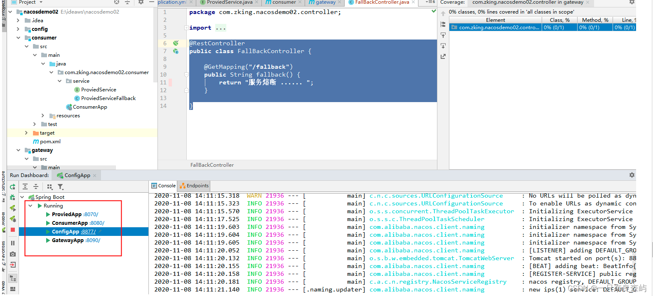
Task: Sort coverage by Method, % column header
Action: (594, 20)
